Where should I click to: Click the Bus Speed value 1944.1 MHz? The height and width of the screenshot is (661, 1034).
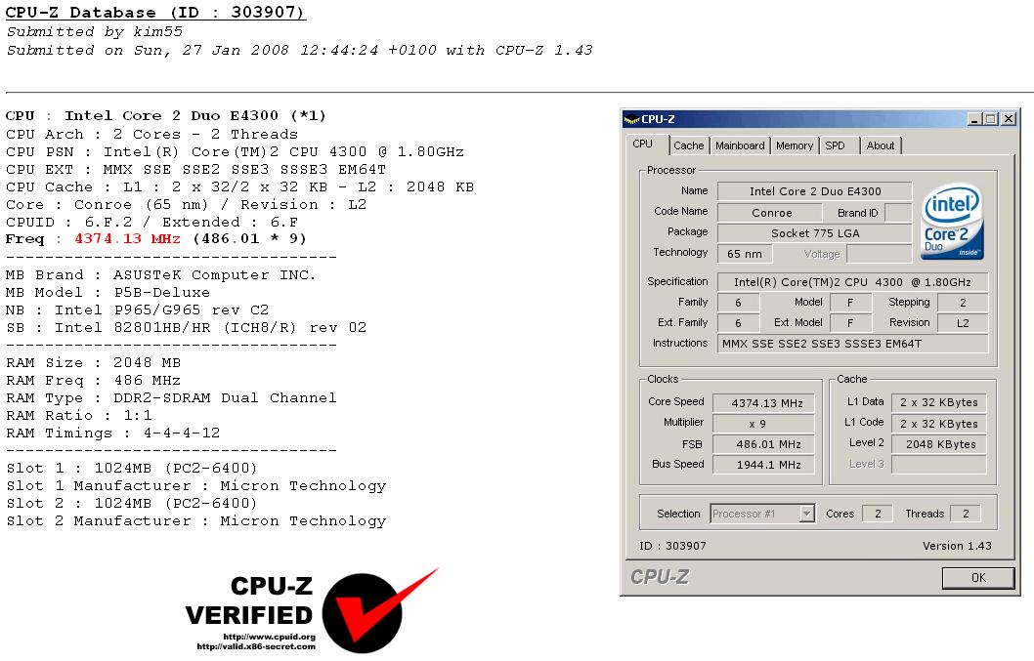pyautogui.click(x=763, y=465)
